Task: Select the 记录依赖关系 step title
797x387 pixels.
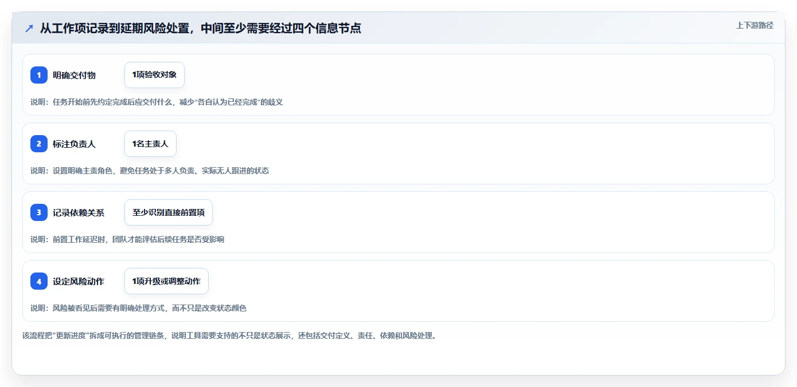Action: [79, 212]
